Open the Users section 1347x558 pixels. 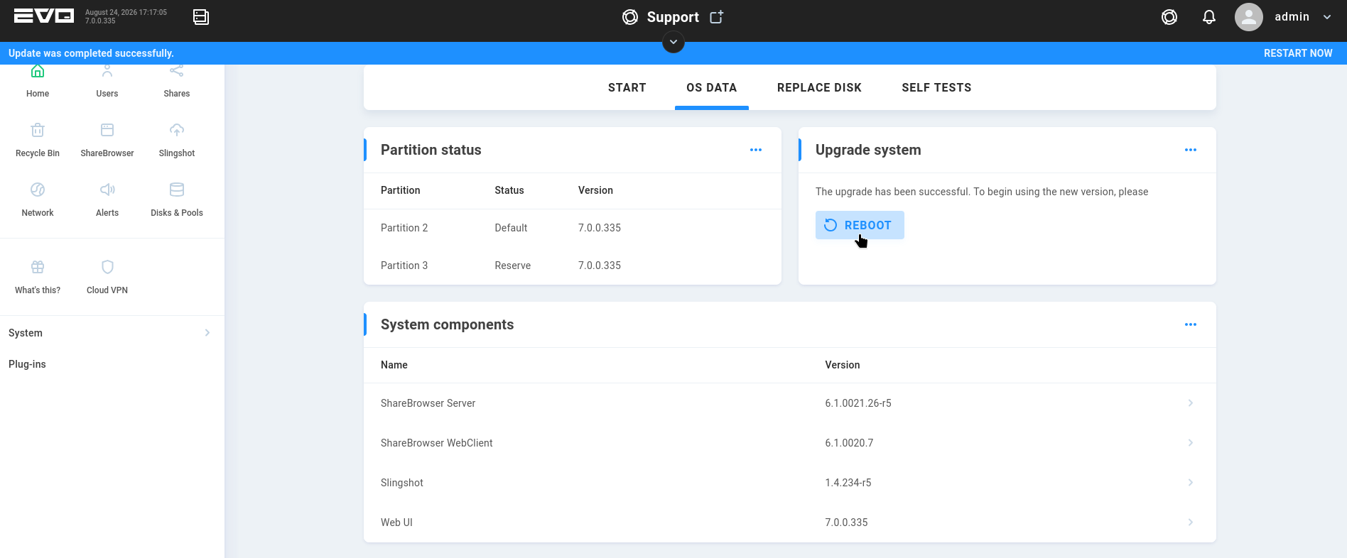(107, 81)
